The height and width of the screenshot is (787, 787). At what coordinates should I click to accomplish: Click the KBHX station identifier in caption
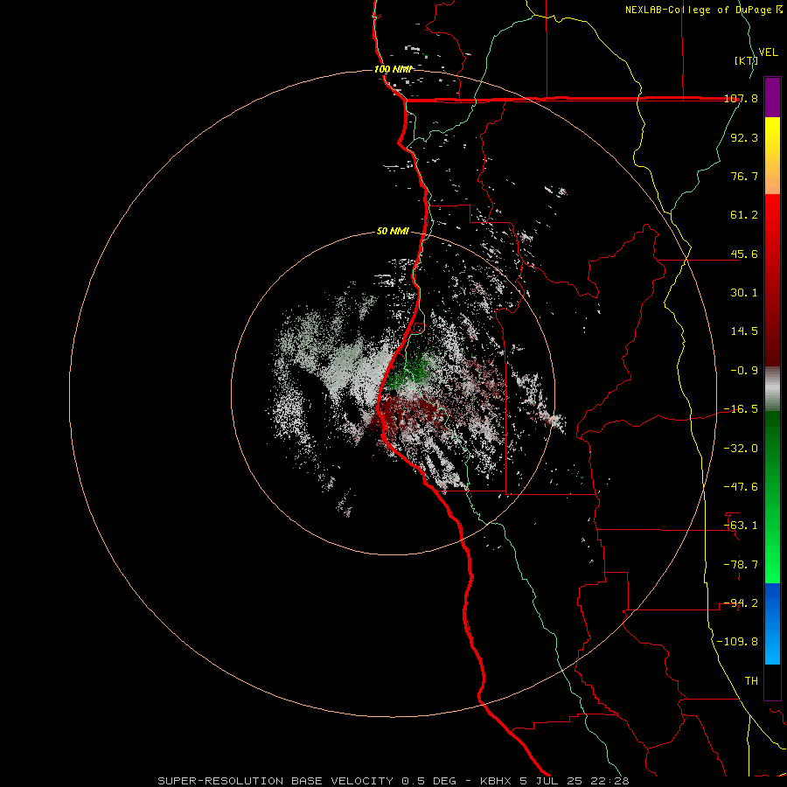coord(497,781)
